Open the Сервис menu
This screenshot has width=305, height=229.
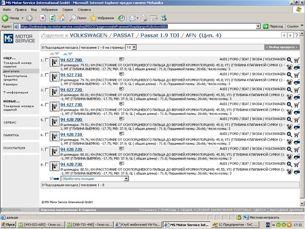coord(68,10)
